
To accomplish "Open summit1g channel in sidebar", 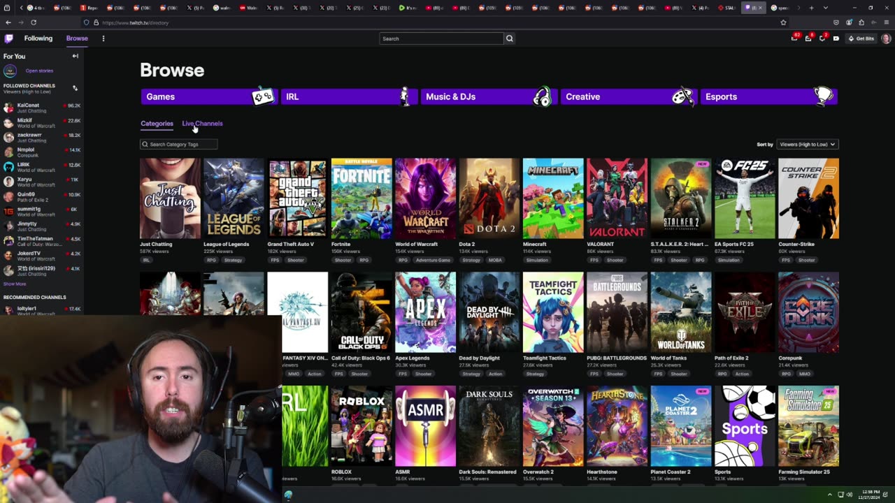I will coord(42,212).
